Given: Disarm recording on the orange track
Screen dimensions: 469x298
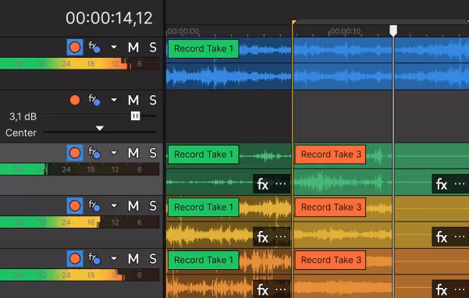Looking at the screenshot, I should pos(75,258).
